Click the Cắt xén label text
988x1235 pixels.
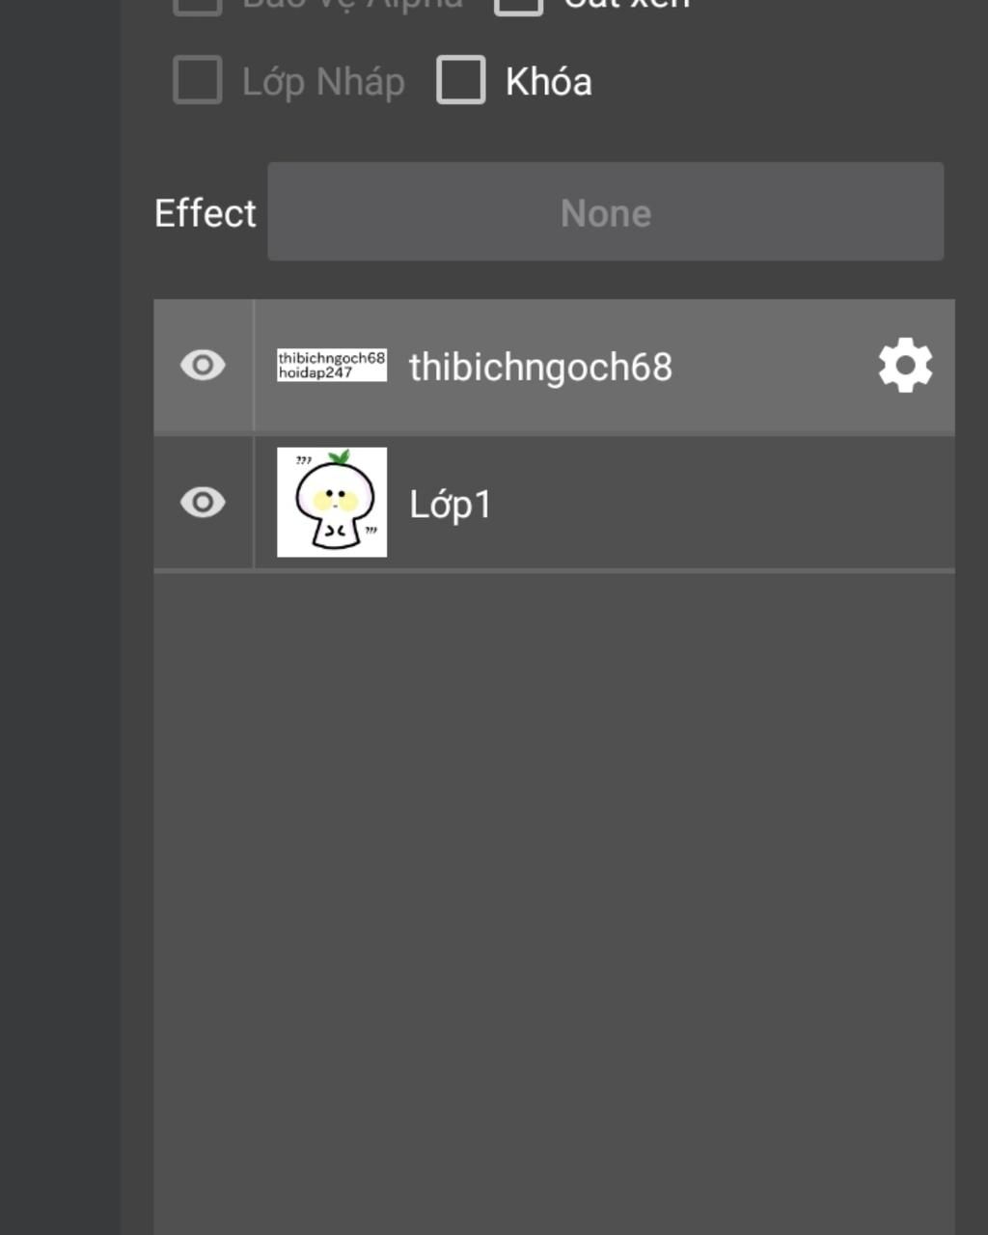pyautogui.click(x=627, y=5)
